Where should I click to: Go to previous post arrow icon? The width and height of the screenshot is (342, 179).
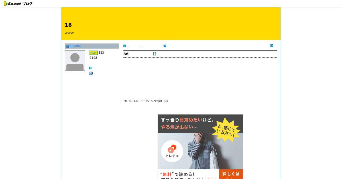coord(125,46)
